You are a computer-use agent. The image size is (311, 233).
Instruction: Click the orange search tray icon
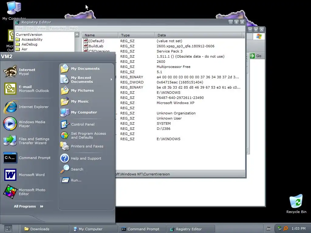point(285,228)
